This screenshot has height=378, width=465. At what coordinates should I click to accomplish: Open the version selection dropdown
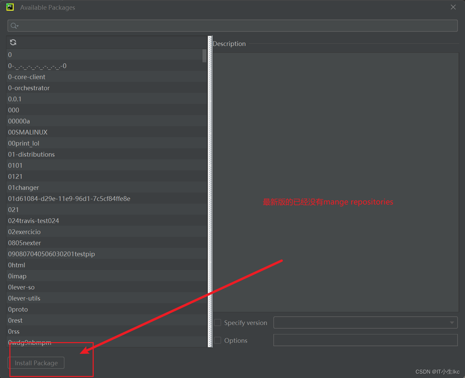click(x=452, y=322)
